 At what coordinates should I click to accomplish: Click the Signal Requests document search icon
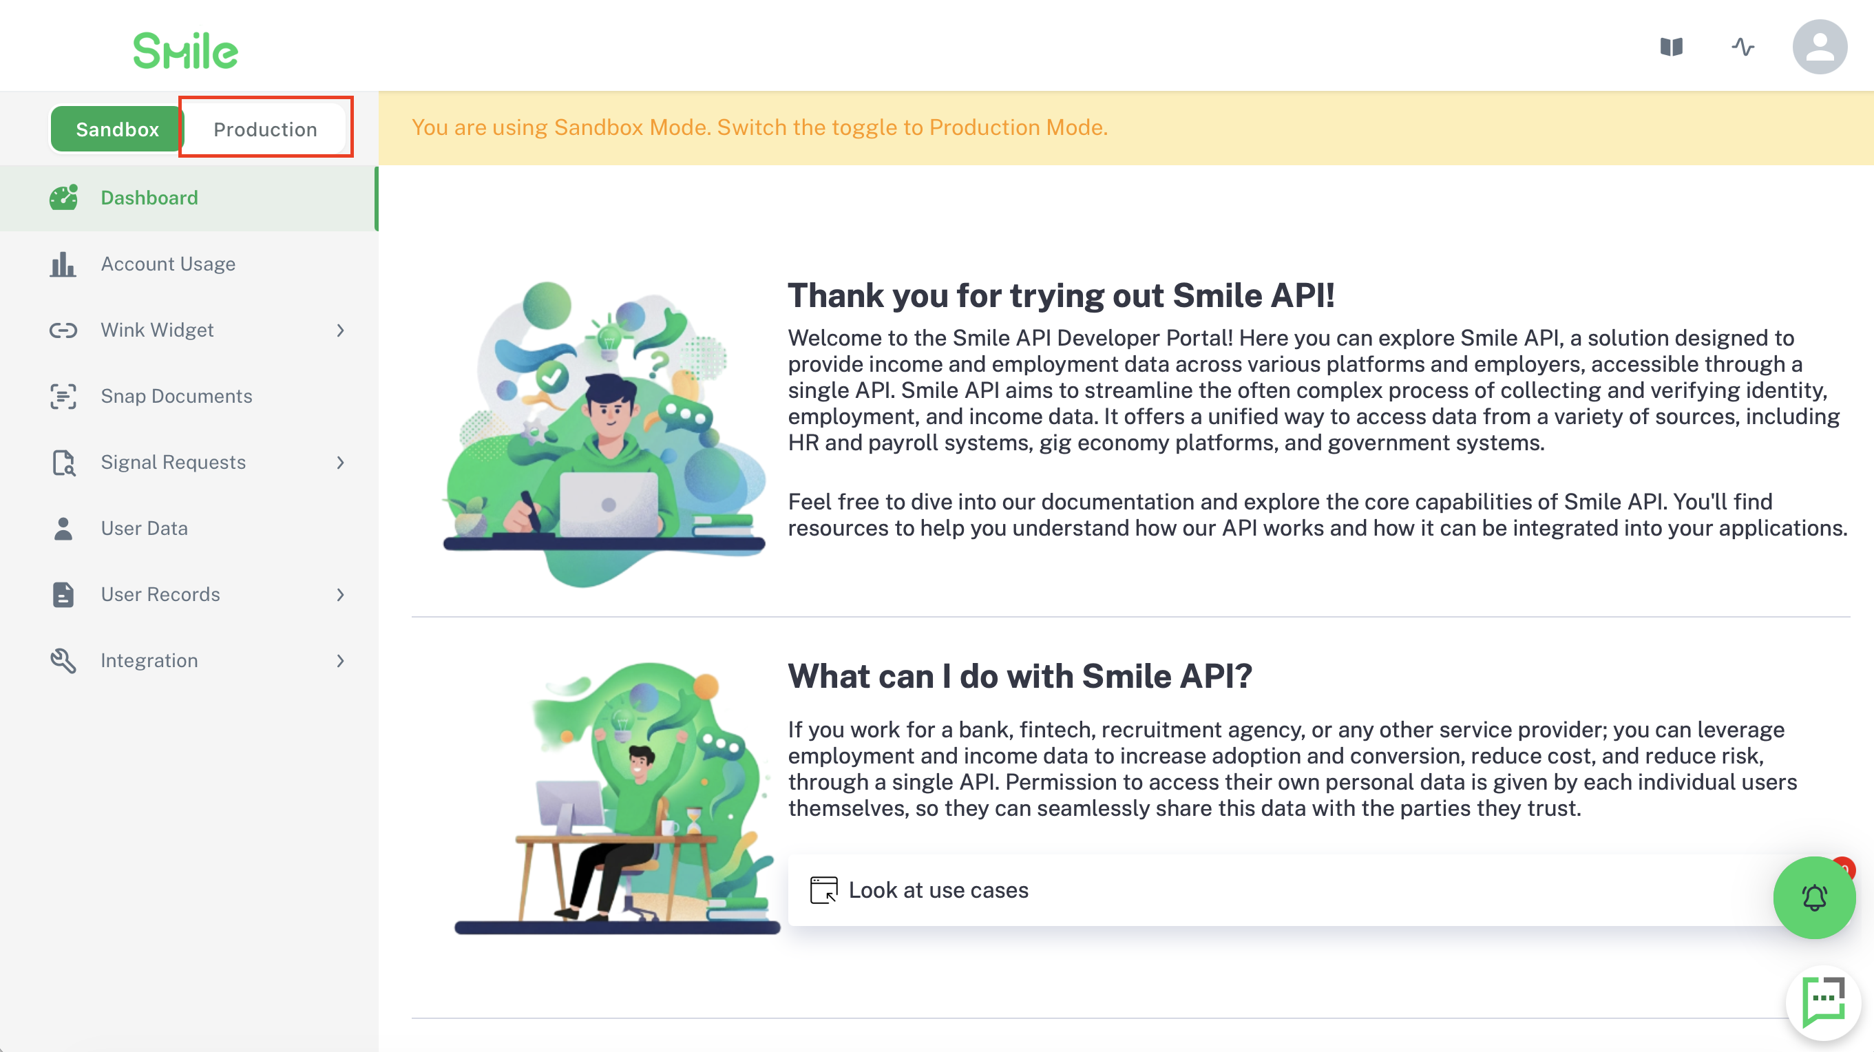[x=63, y=463]
